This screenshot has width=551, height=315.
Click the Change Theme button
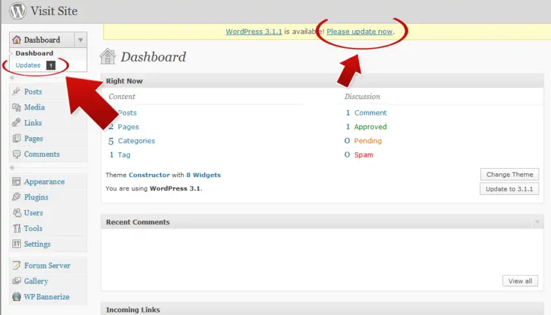pyautogui.click(x=510, y=175)
